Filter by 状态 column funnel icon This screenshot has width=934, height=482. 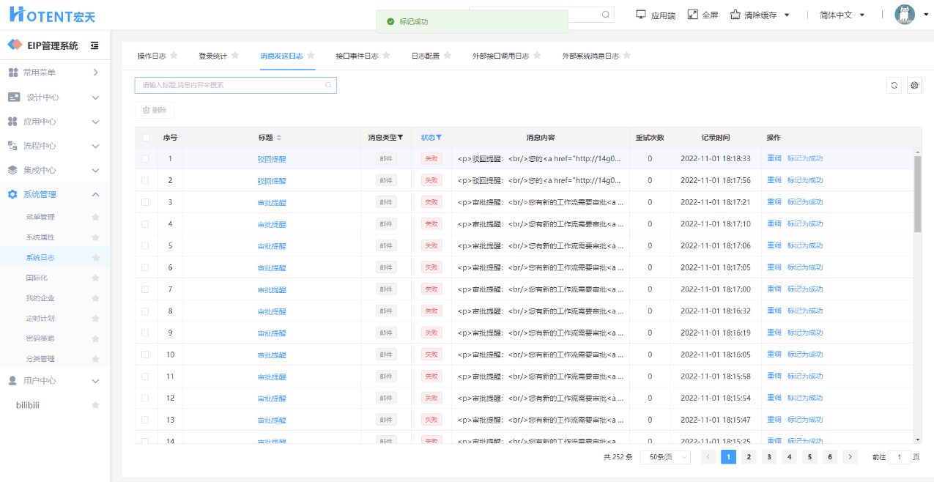[439, 138]
